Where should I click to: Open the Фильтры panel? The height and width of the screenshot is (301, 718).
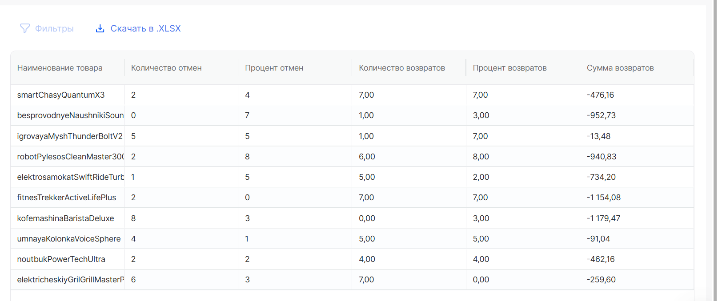click(54, 28)
